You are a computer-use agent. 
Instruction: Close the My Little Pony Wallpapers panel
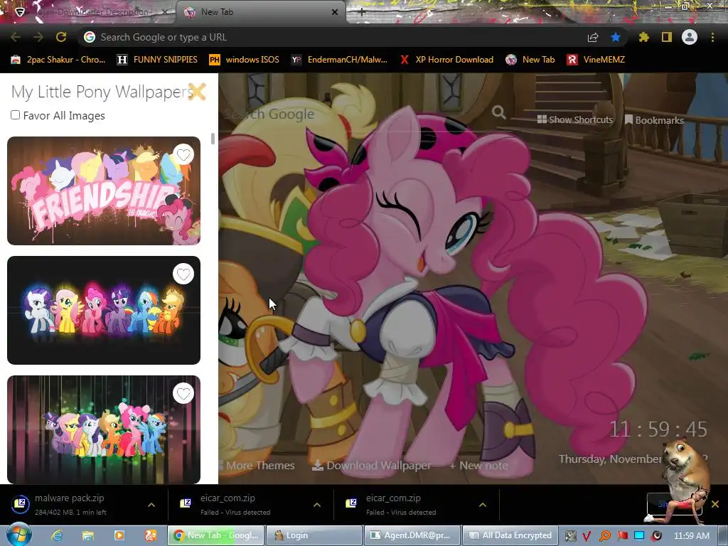[x=197, y=92]
